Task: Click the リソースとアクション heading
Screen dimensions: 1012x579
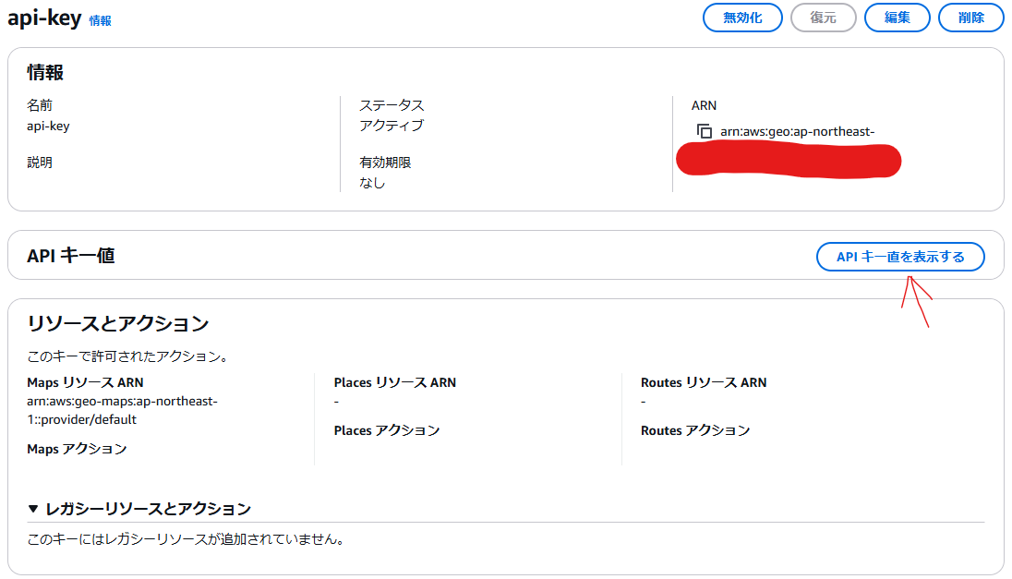Action: coord(118,323)
